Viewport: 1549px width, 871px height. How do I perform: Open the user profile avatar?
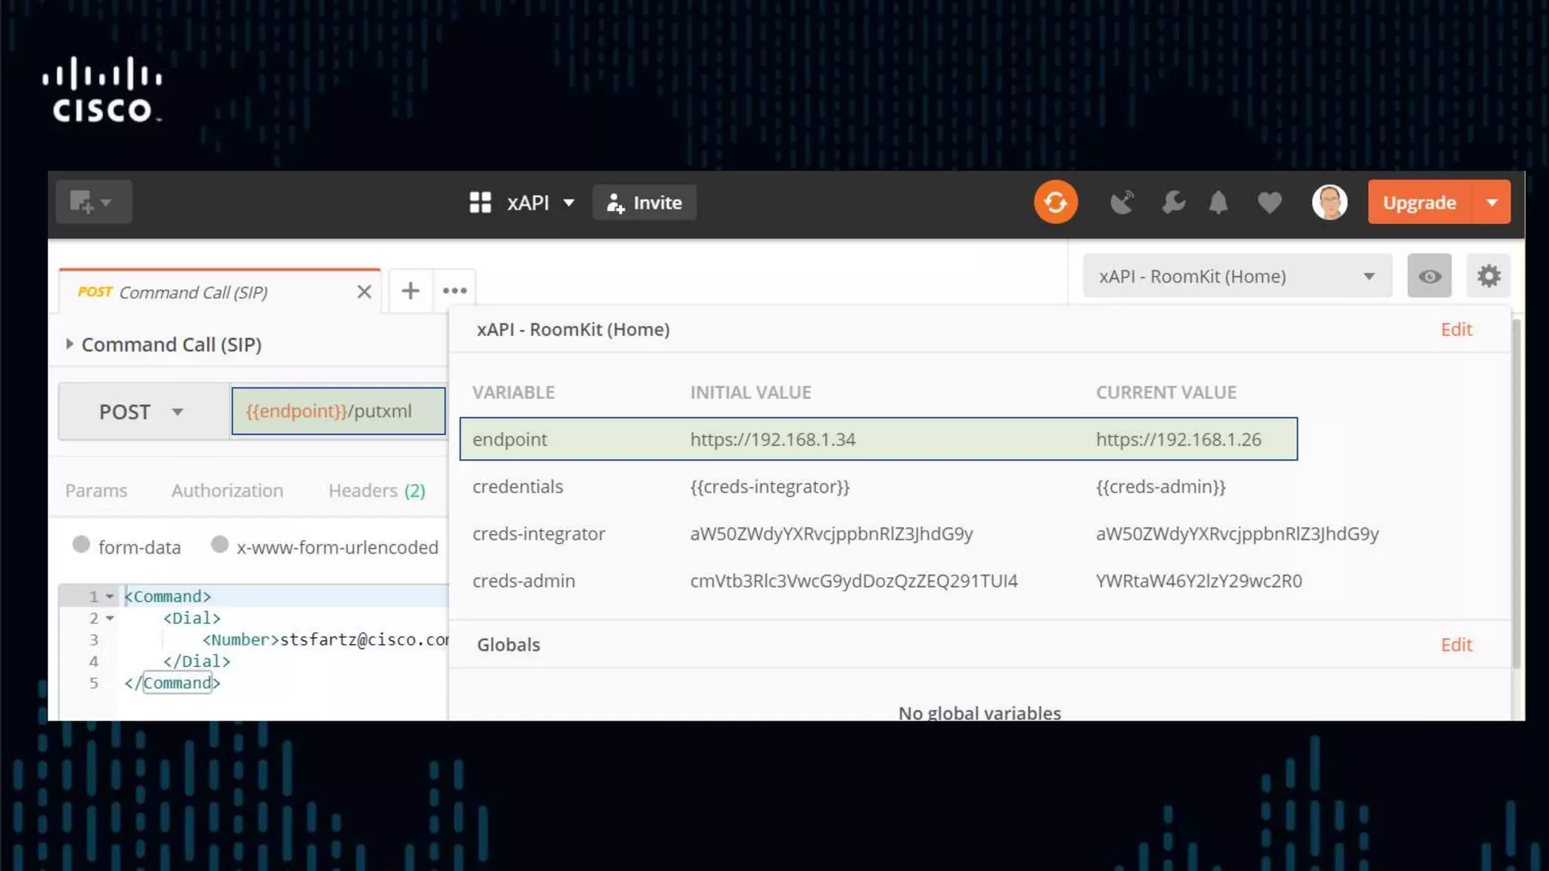[1329, 203]
